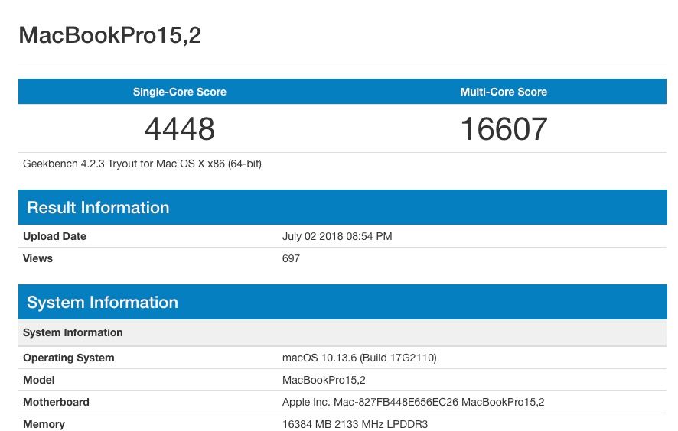Click the macOS 10.13.6 (Build 17G2110) value
This screenshot has height=431, width=678.
point(360,358)
